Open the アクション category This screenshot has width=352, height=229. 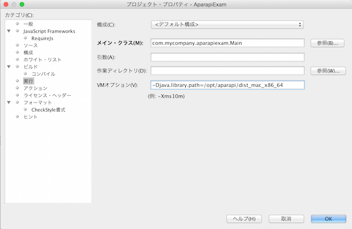pos(35,88)
